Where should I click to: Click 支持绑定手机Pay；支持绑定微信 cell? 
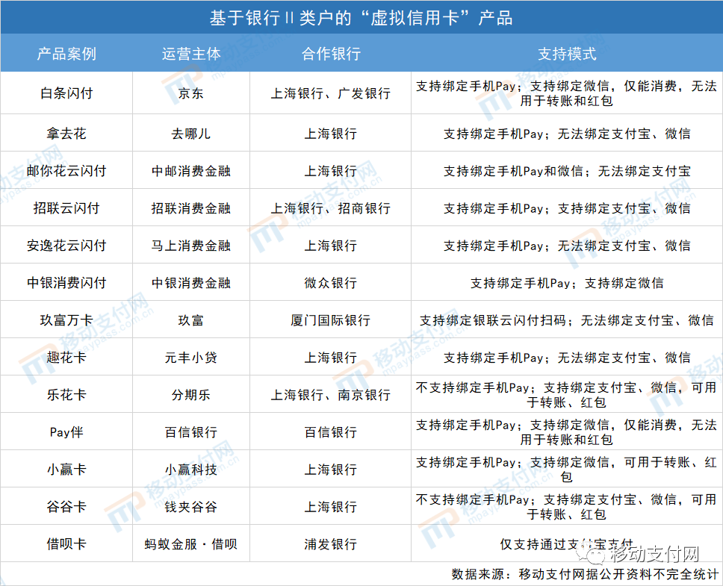tap(567, 283)
